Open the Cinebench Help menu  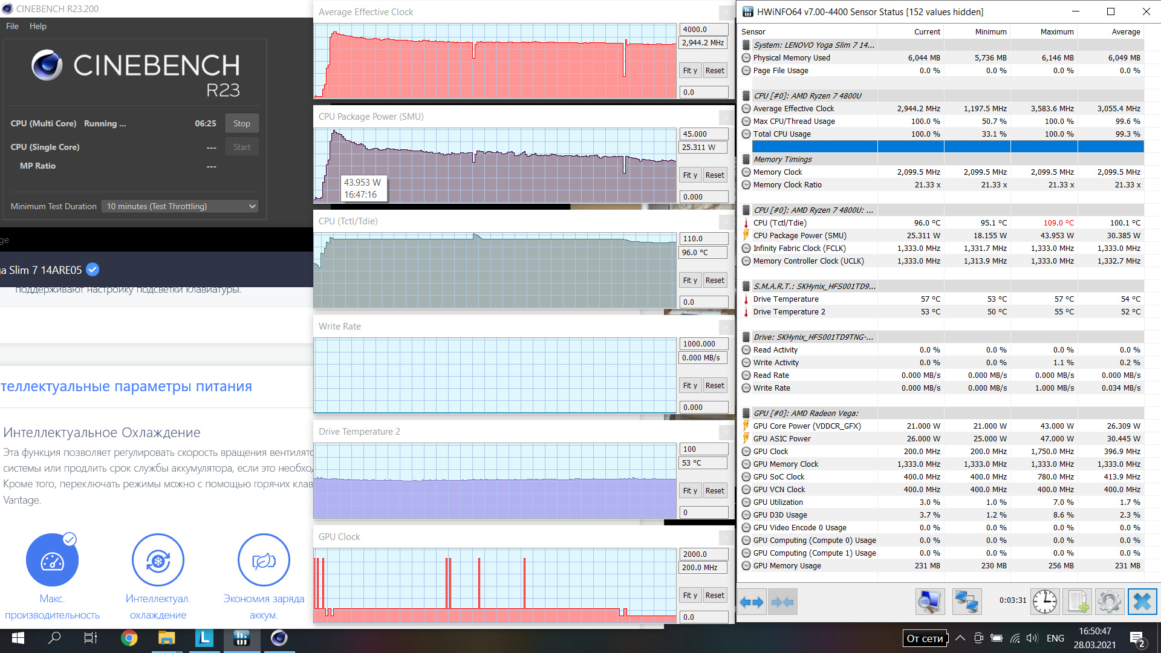pyautogui.click(x=38, y=26)
